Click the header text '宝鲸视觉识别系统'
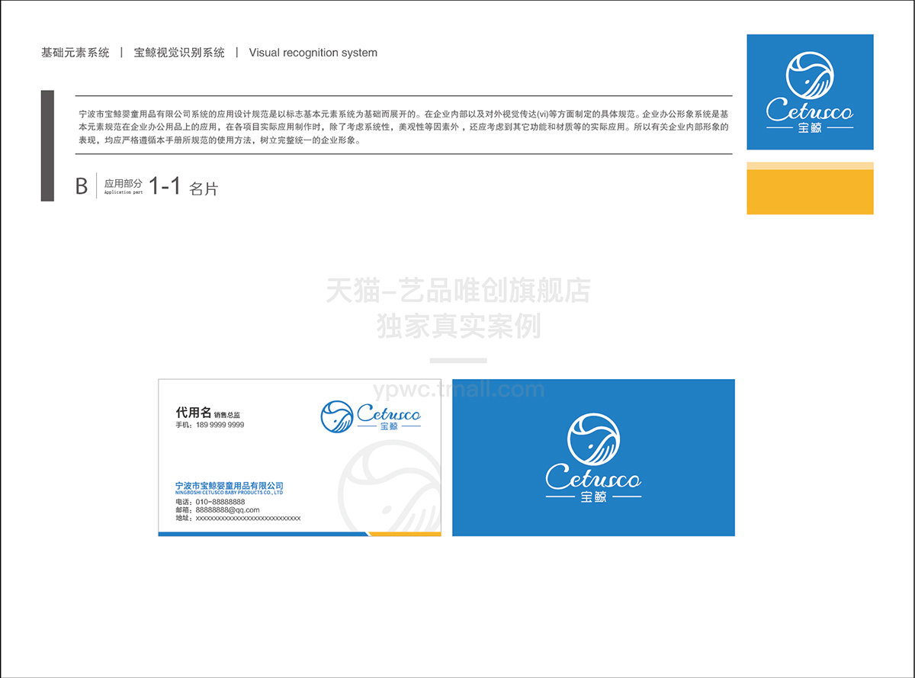 (x=179, y=53)
